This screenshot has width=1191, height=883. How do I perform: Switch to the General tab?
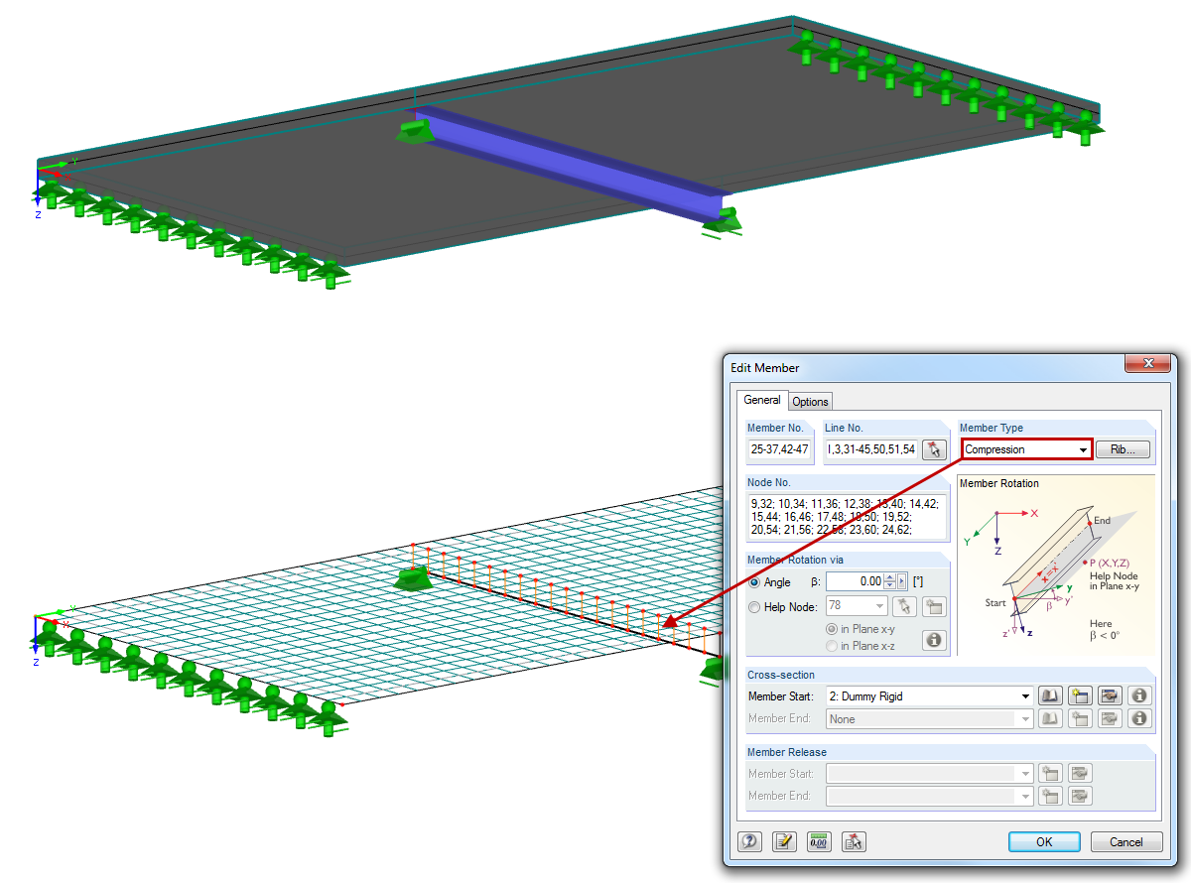click(x=762, y=400)
